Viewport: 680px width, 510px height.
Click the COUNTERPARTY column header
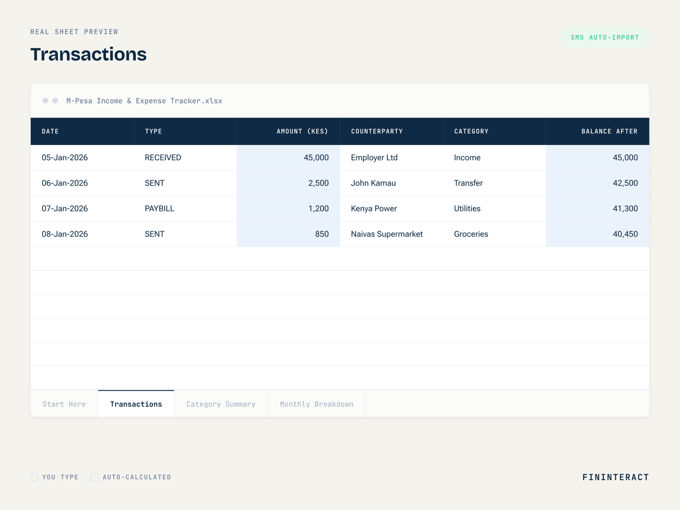point(391,131)
